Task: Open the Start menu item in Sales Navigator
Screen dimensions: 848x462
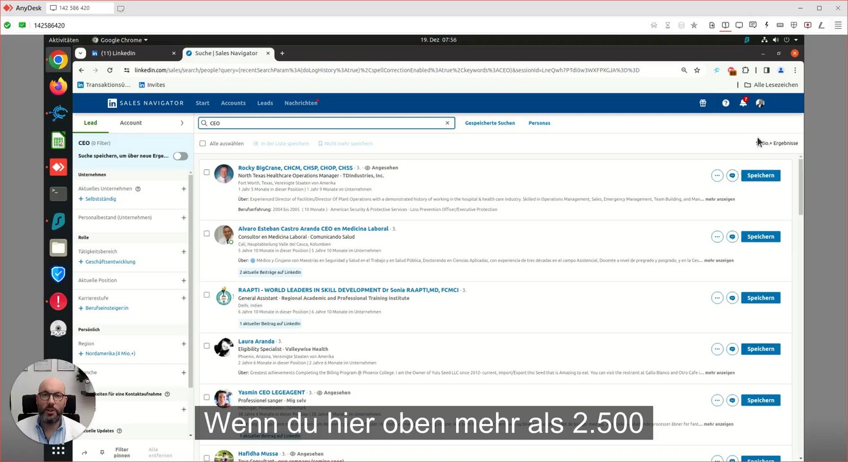Action: (202, 103)
